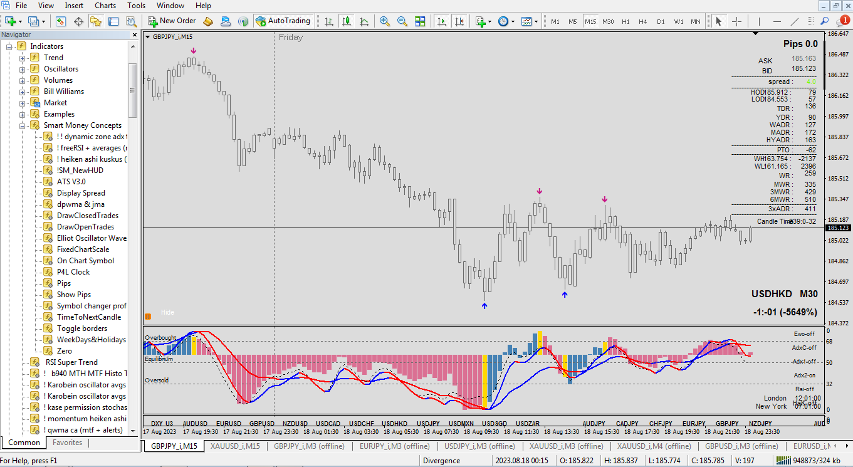Screen dimensions: 853x467
Task: Click the Profiles toolbar icon
Action: 33,21
